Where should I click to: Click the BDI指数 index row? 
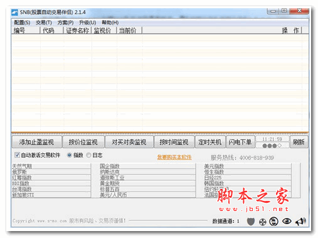(51, 183)
